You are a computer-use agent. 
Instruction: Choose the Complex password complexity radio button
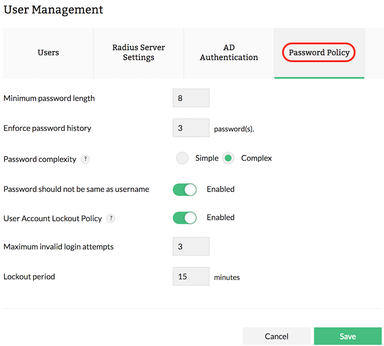228,158
